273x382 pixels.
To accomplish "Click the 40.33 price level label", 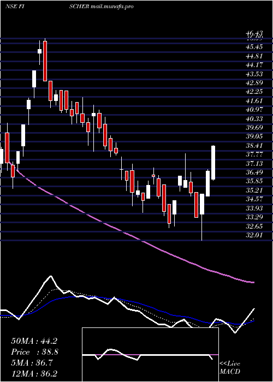I will (254, 119).
